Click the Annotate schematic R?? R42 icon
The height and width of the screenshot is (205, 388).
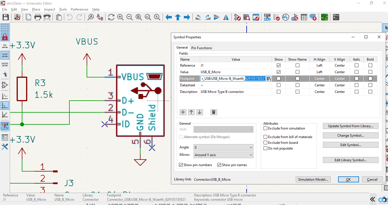(x=267, y=17)
